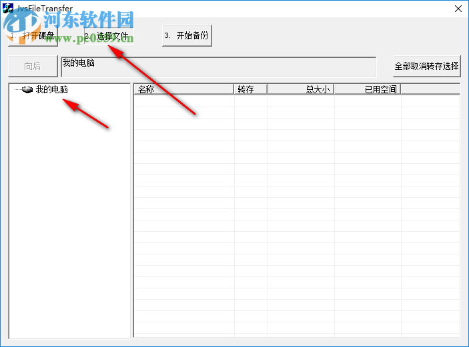469x347 pixels.
Task: Click the 打开硬盘 step 1 button
Action: coord(33,35)
